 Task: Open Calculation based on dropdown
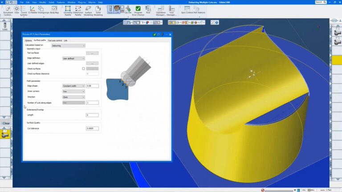pyautogui.click(x=68, y=45)
